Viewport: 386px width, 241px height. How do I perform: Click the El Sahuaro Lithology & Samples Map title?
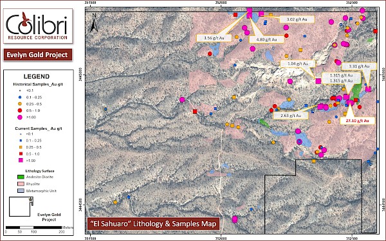tap(153, 224)
